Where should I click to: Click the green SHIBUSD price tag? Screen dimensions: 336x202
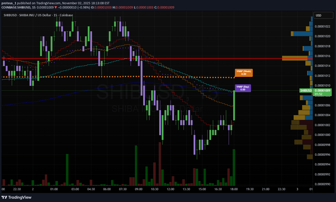tap(306, 91)
